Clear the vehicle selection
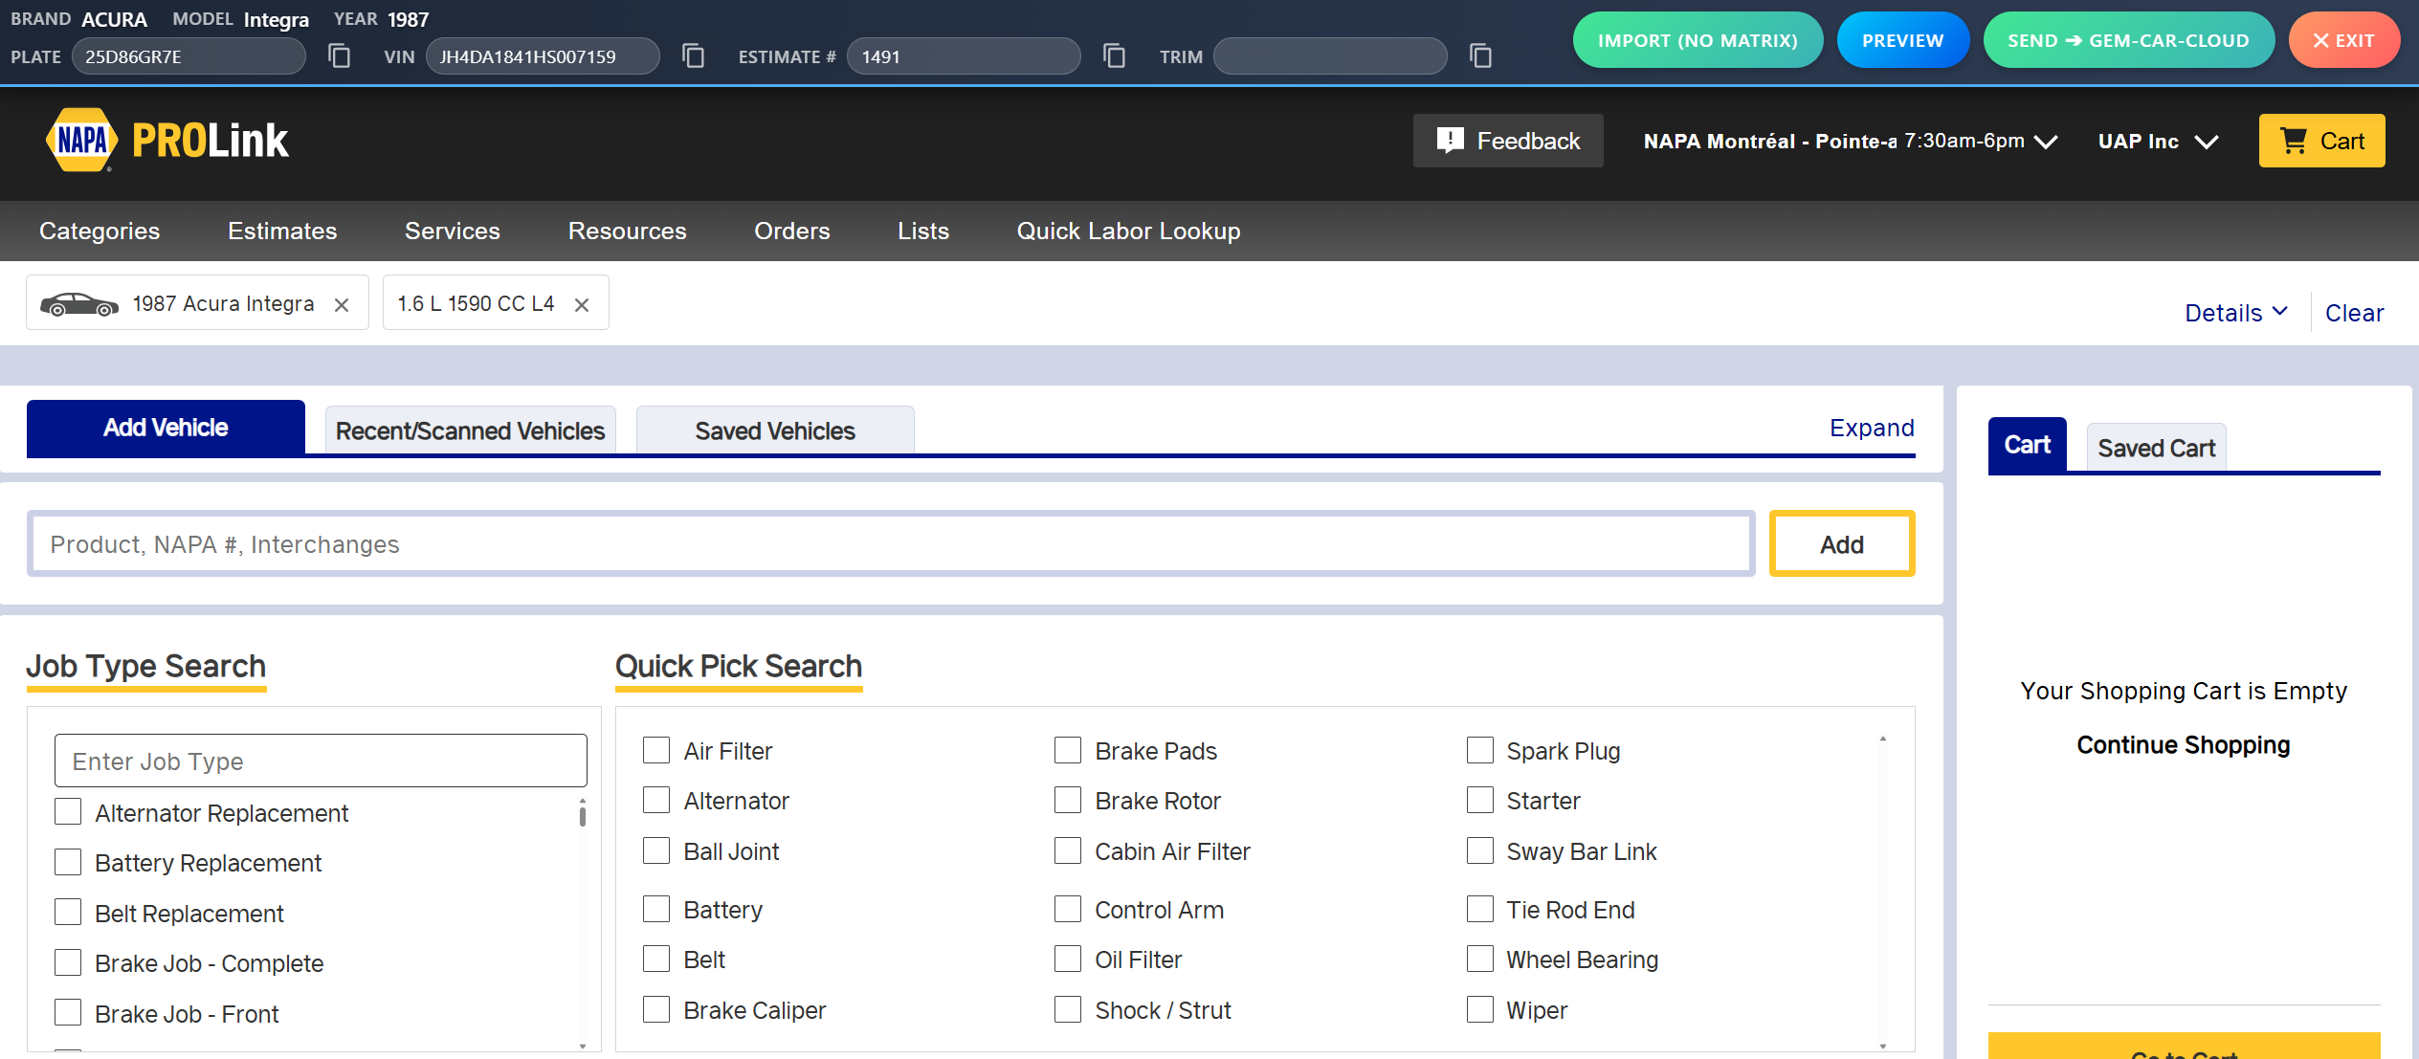 pyautogui.click(x=2354, y=313)
